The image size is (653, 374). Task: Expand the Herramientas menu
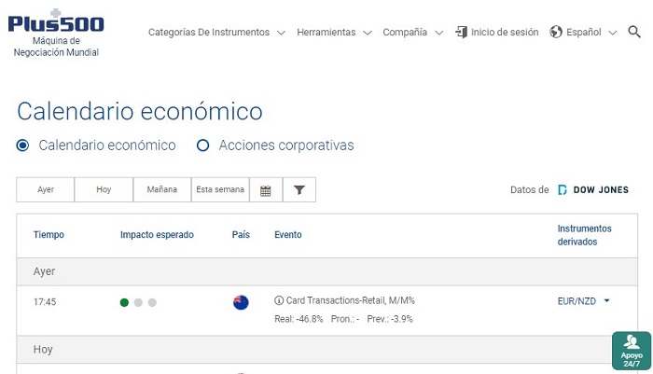tap(334, 32)
